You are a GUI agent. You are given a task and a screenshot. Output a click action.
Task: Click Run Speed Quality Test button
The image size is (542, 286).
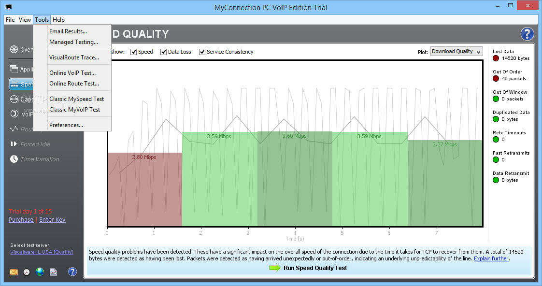pyautogui.click(x=308, y=268)
